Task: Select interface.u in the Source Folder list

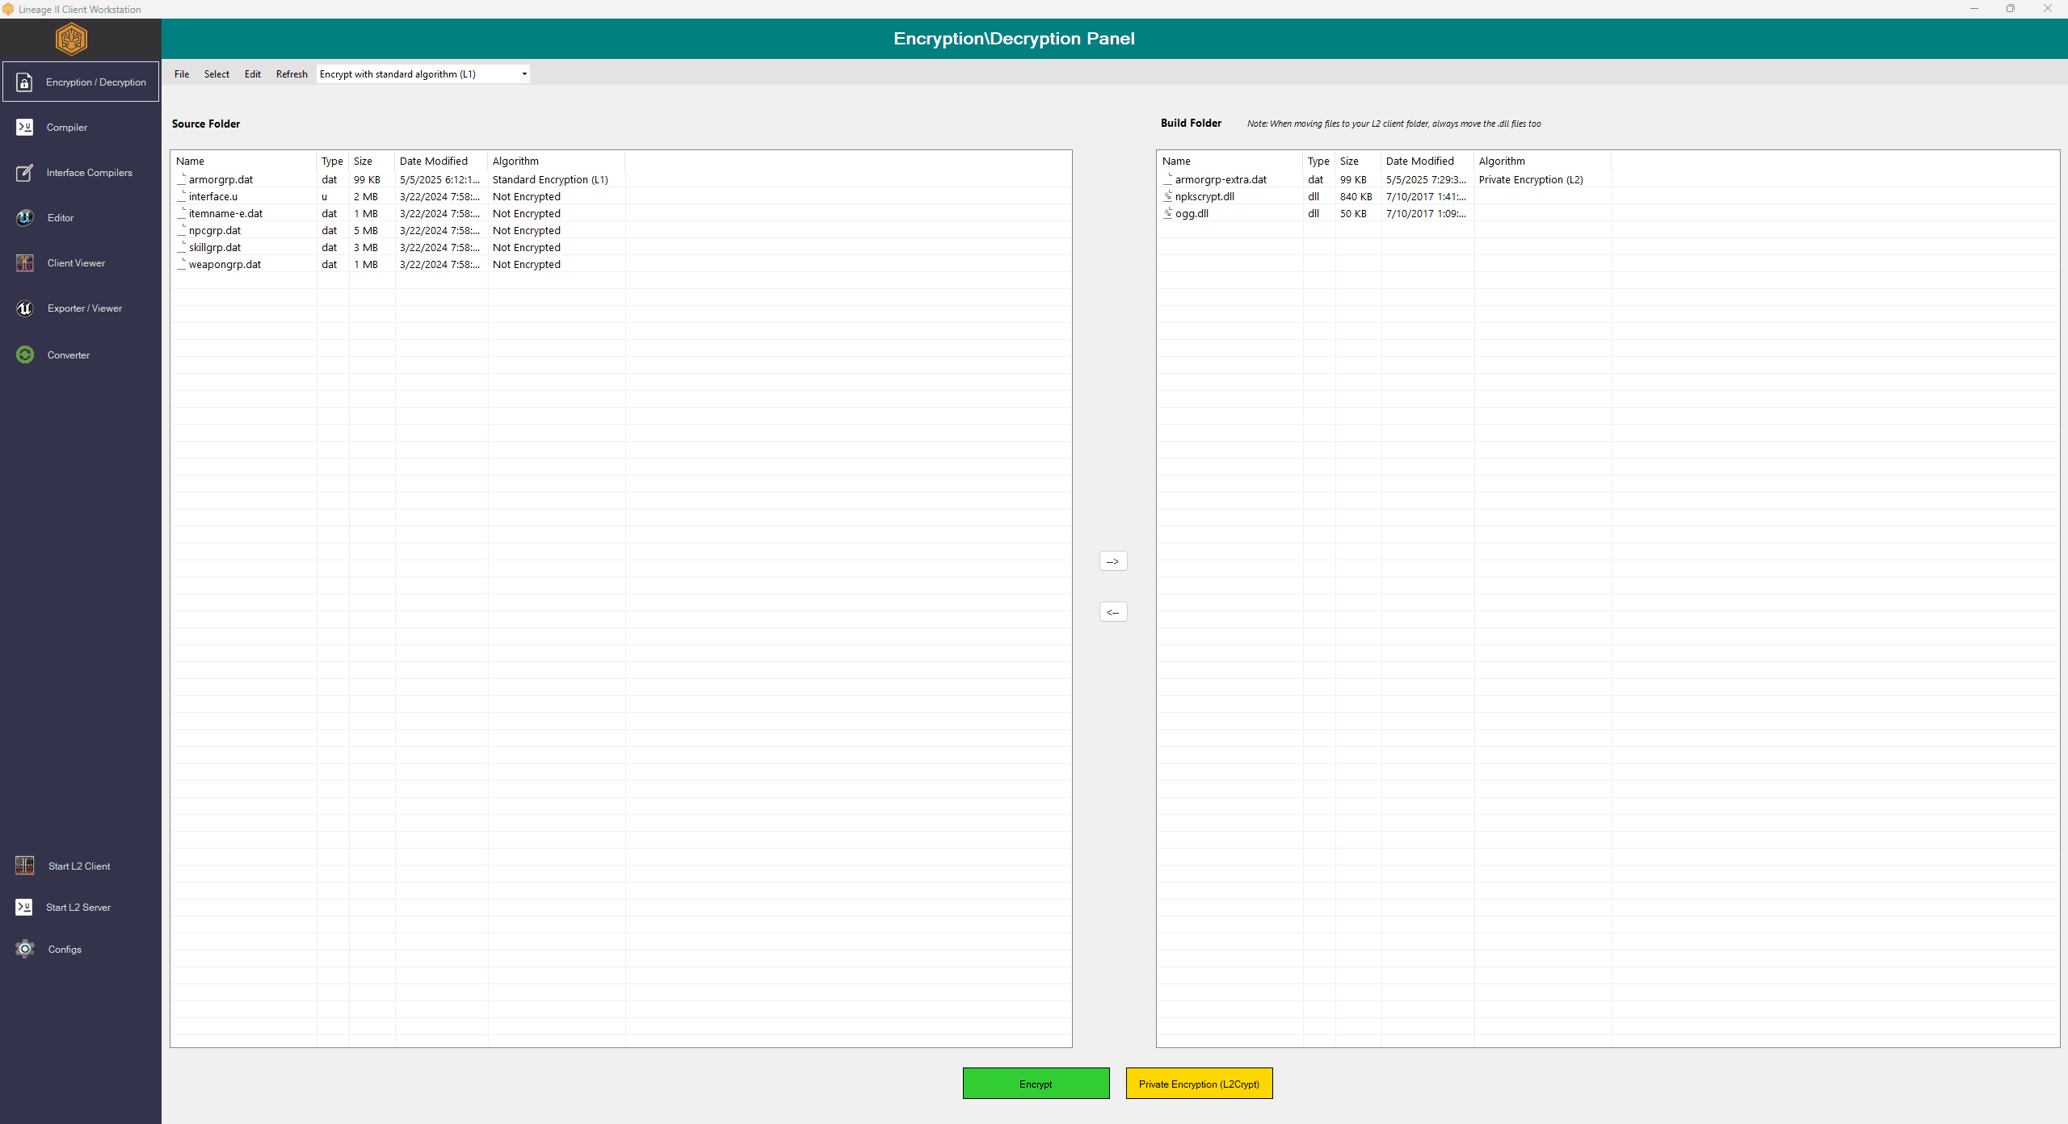Action: (x=213, y=197)
